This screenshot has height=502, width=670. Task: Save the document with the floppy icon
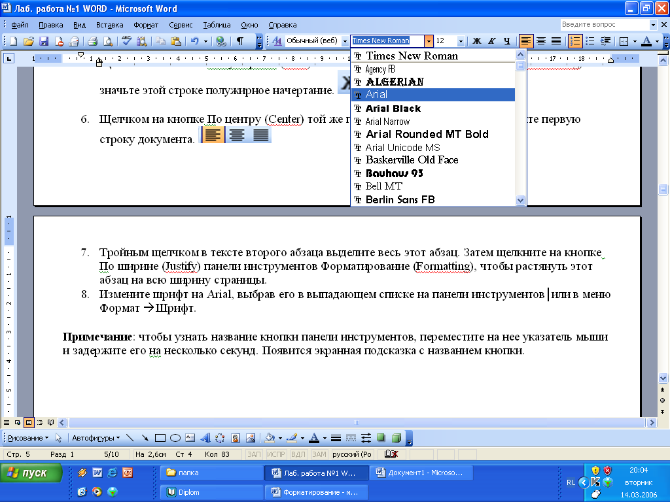pyautogui.click(x=44, y=41)
